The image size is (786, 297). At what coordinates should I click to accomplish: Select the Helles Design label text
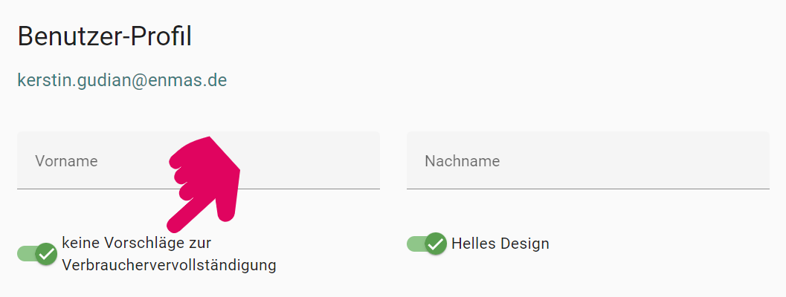tap(500, 244)
